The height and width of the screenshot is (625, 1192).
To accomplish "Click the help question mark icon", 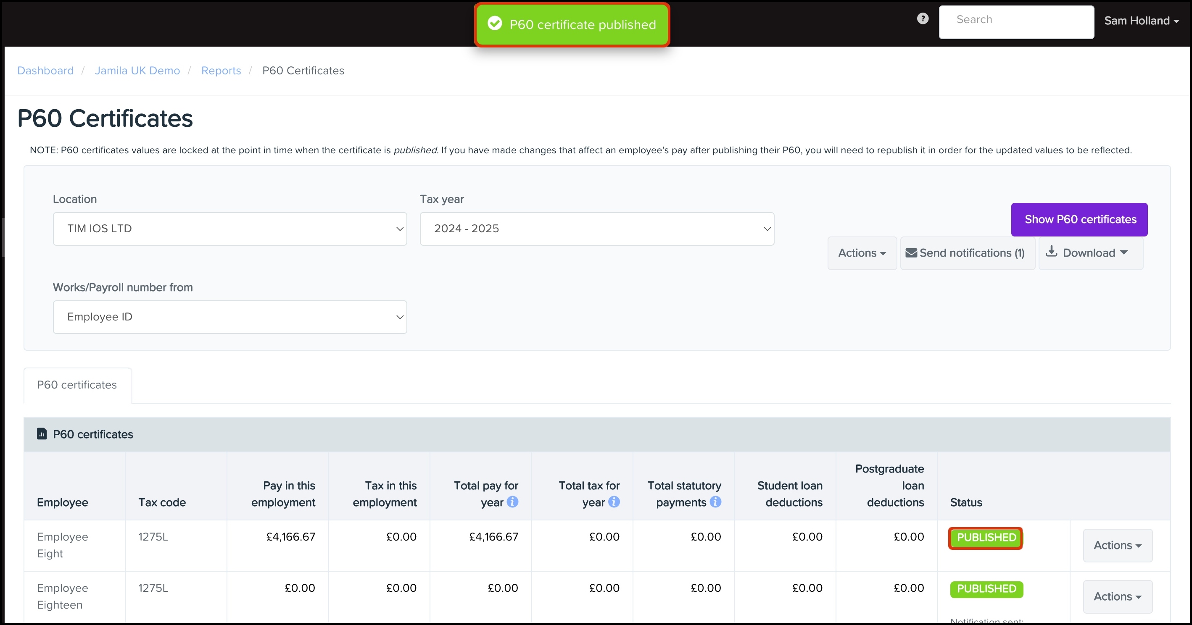I will coord(922,18).
